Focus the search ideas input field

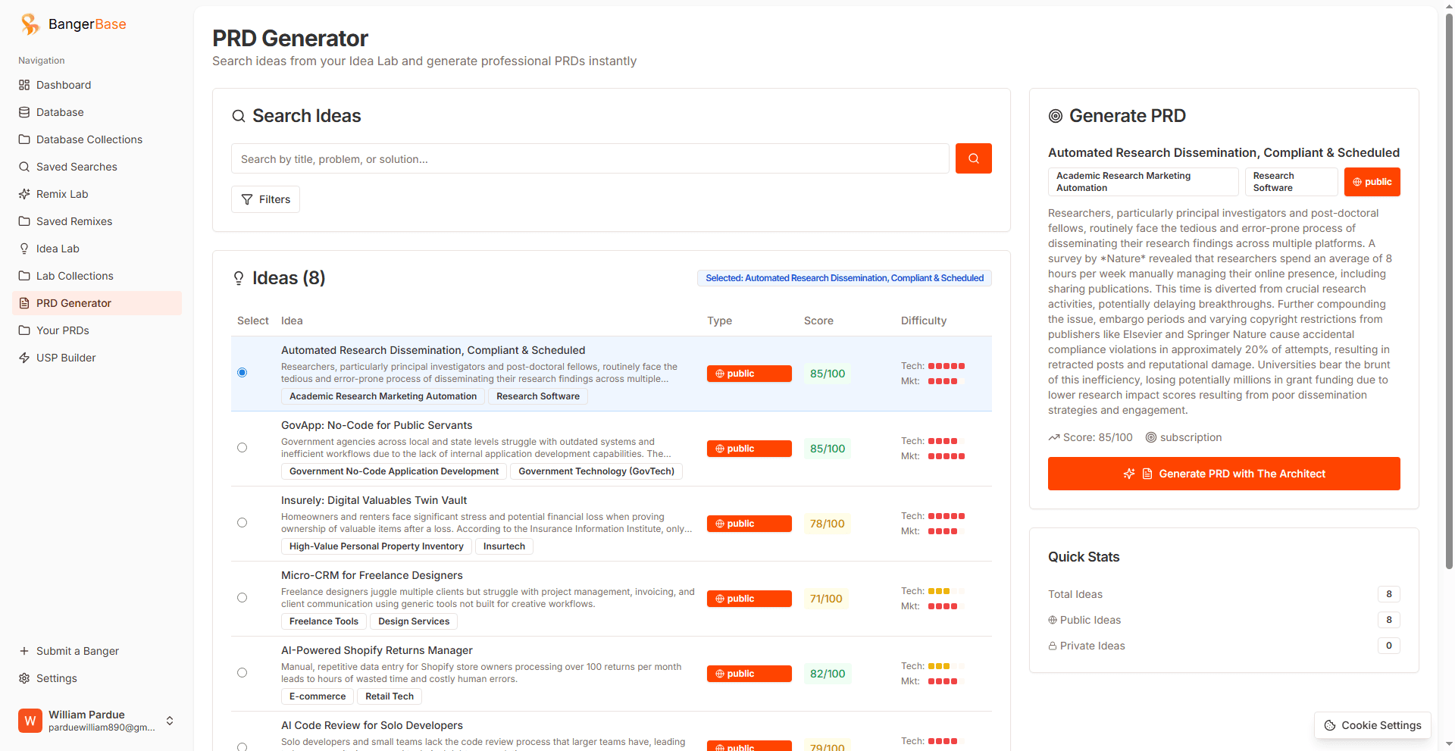click(x=590, y=159)
